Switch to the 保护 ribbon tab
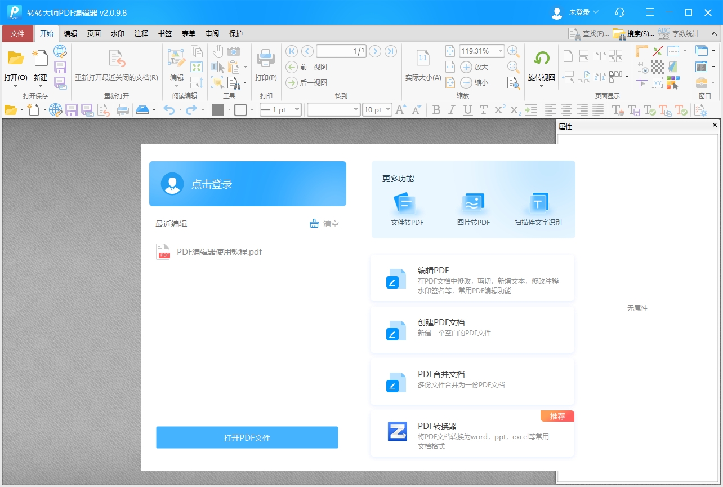 (x=236, y=34)
